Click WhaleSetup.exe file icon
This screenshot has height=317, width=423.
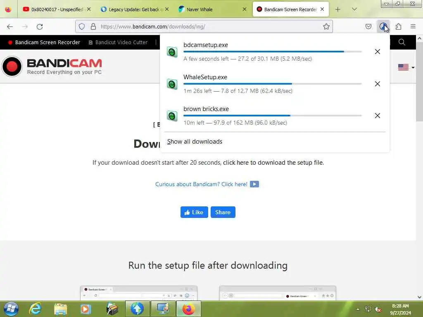[x=172, y=84]
